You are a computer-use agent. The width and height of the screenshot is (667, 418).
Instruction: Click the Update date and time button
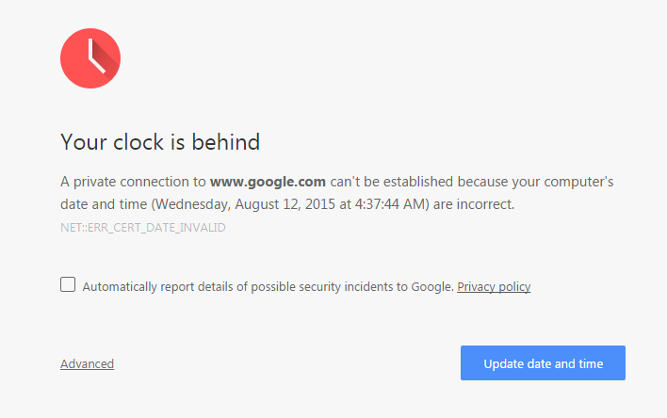[543, 363]
